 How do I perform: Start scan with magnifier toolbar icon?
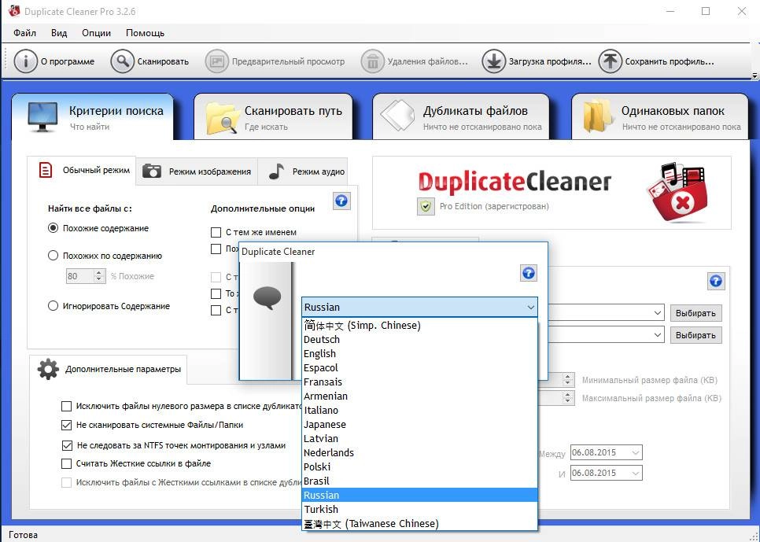tap(122, 61)
